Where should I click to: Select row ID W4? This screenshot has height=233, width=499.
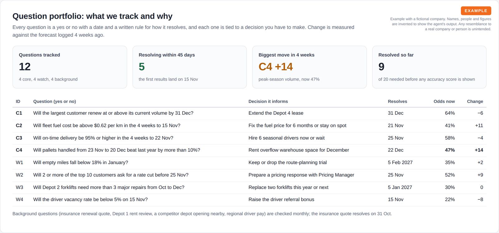pos(19,200)
